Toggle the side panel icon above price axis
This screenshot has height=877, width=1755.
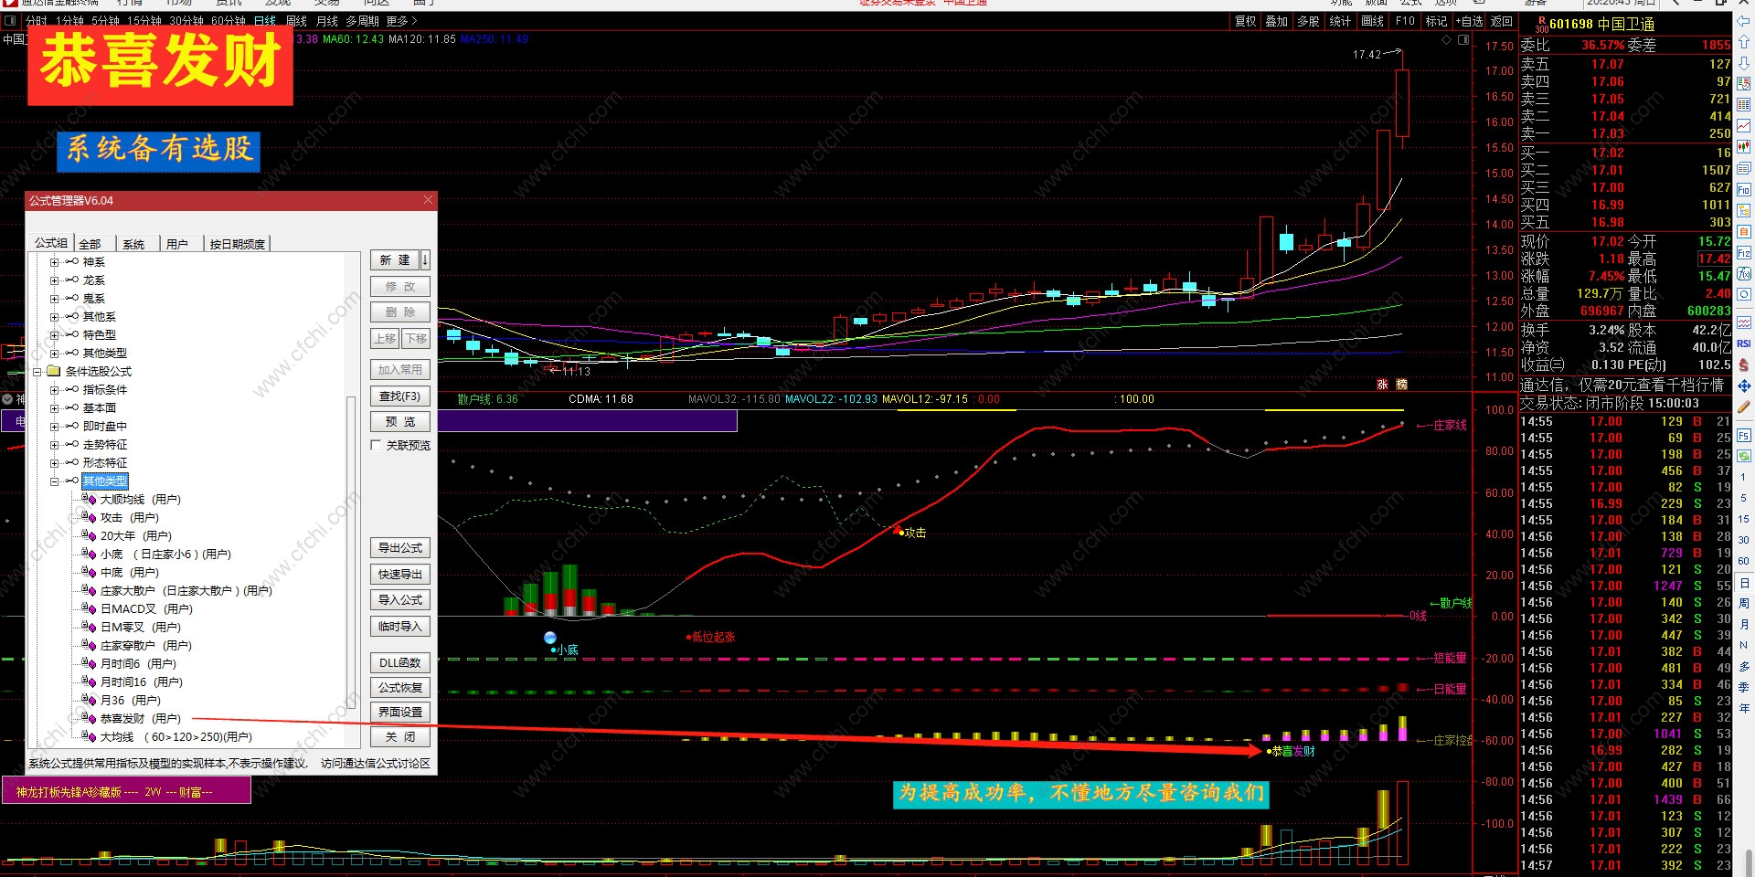[1463, 40]
